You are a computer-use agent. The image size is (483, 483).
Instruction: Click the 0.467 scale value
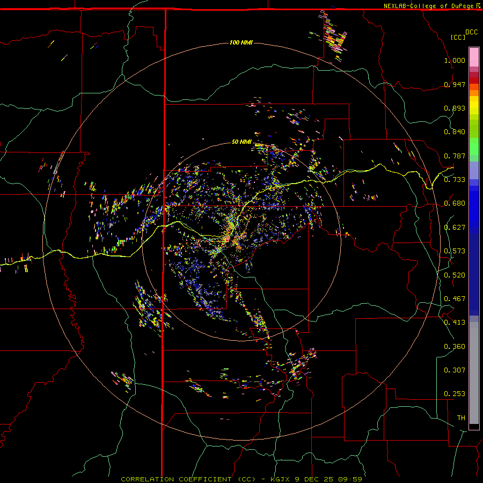point(455,299)
